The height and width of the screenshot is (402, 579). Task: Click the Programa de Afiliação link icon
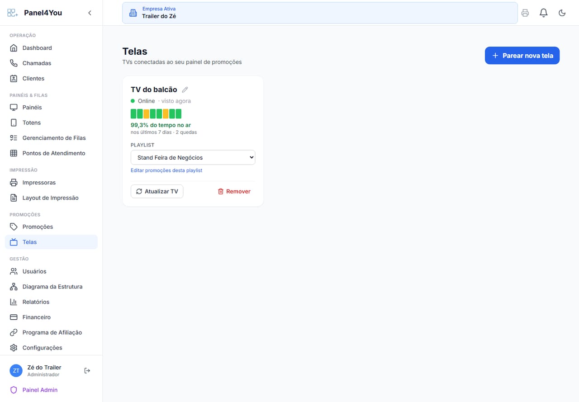14,332
